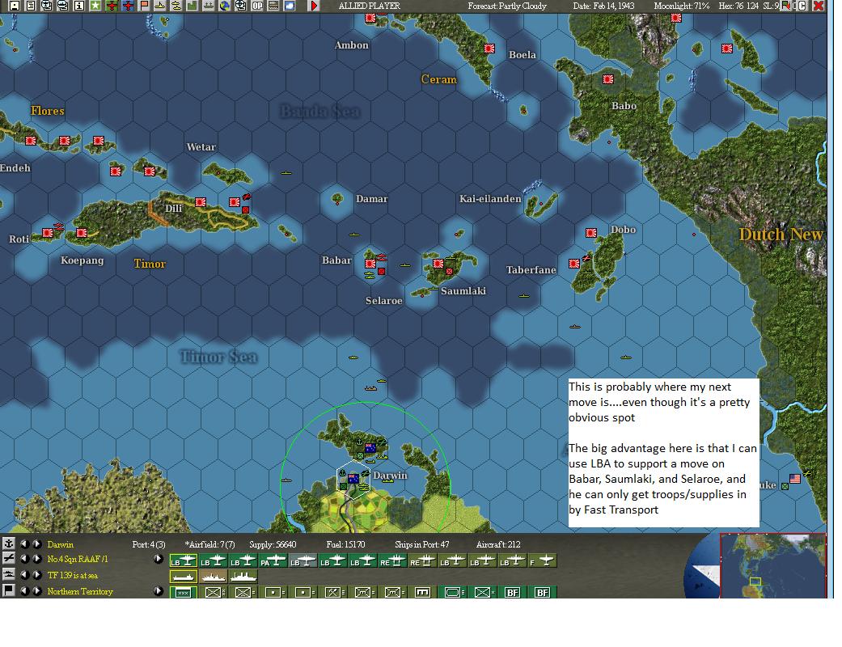842x647 pixels.
Task: Click the 'Aircraft: 212' text
Action: 498,544
